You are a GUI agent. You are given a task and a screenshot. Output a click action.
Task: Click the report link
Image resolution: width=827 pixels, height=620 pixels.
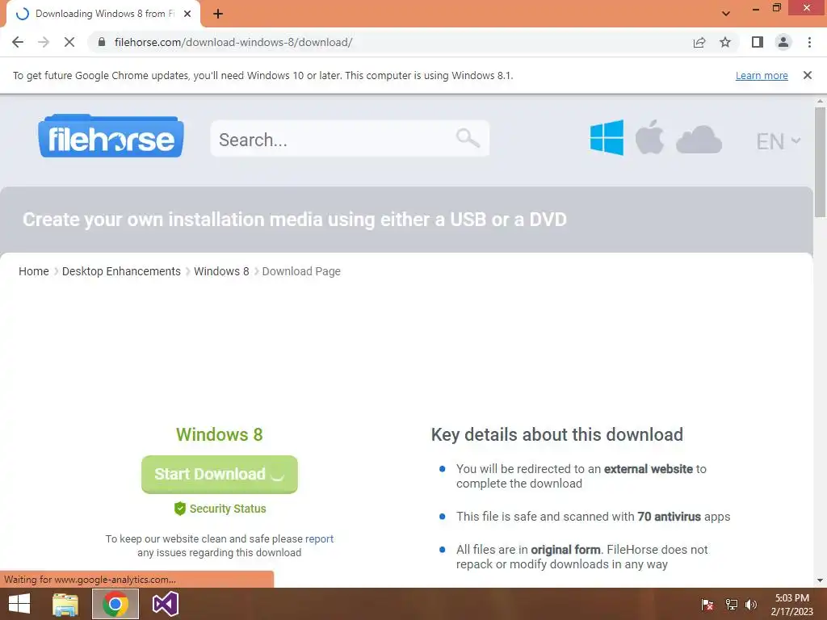coord(319,538)
